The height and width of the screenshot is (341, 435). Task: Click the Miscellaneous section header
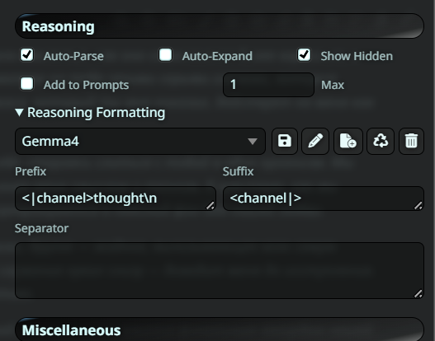pos(220,330)
